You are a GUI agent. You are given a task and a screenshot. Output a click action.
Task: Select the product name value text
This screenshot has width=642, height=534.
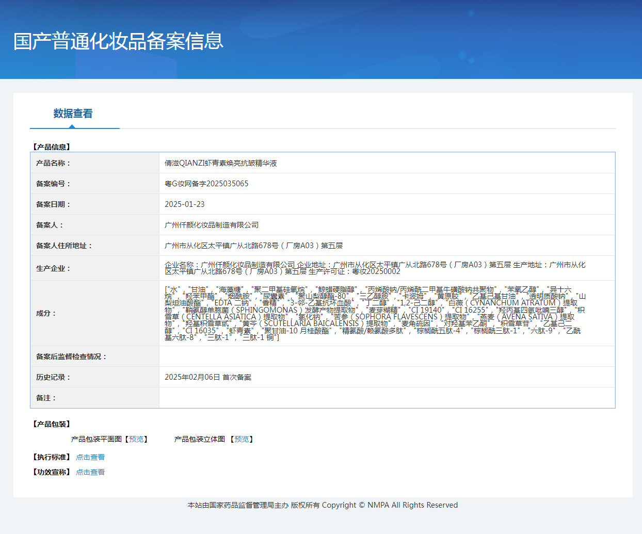[x=221, y=163]
